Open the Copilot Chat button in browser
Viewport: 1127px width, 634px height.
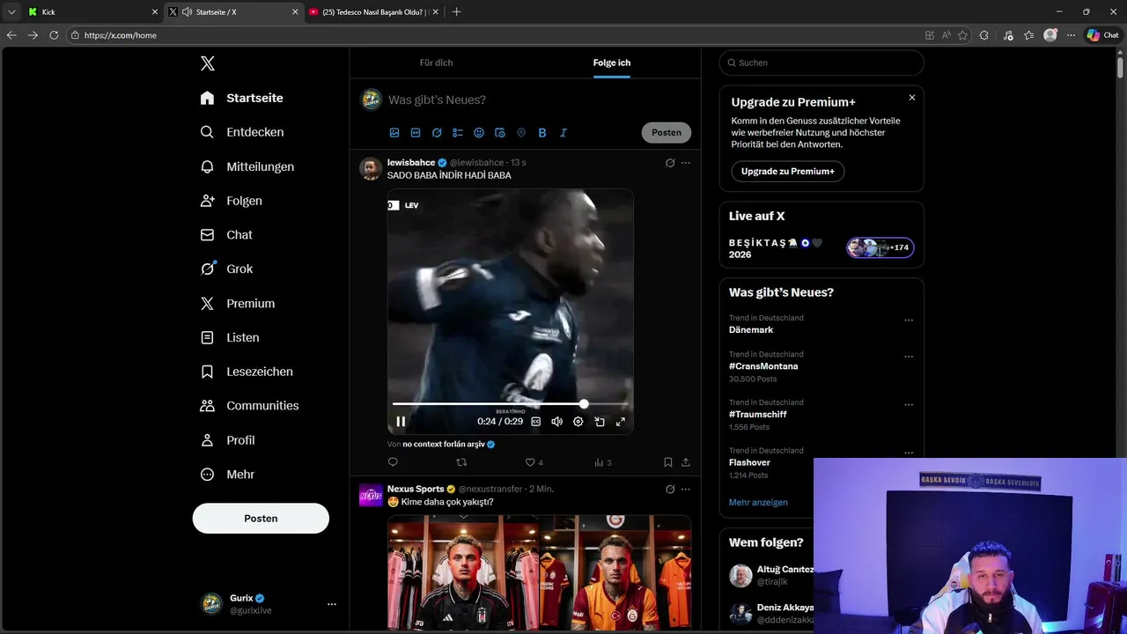point(1102,35)
